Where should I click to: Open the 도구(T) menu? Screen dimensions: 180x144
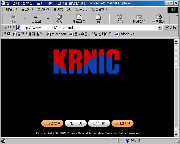tap(82, 9)
